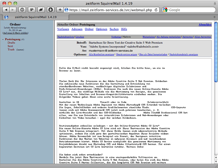Viewport: 218px width, 168px height.
Task: Open the Suchen search page
Action: point(114,29)
